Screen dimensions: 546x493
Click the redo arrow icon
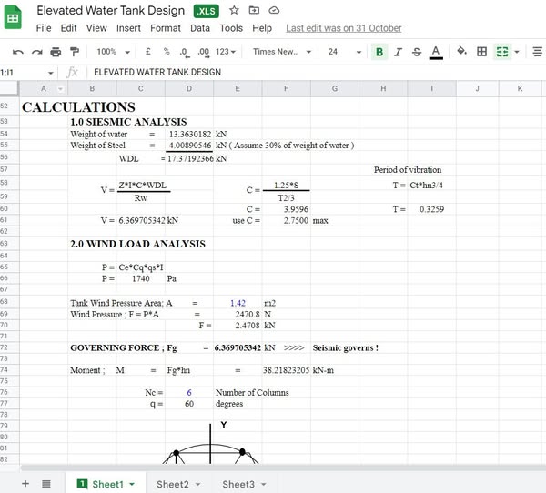36,52
